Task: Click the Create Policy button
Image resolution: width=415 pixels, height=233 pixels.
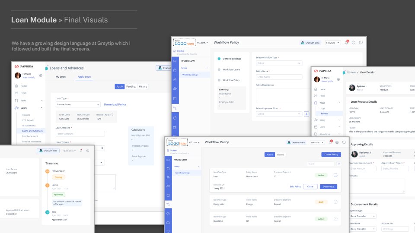Action: point(331,154)
